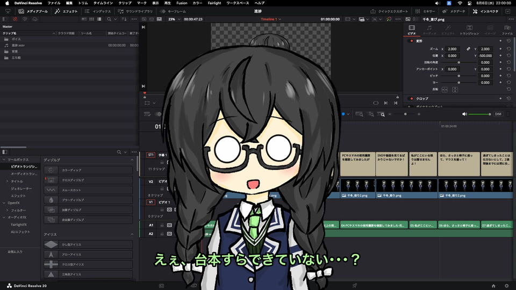Open the インデックス panel
The height and width of the screenshot is (290, 516).
pyautogui.click(x=98, y=11)
